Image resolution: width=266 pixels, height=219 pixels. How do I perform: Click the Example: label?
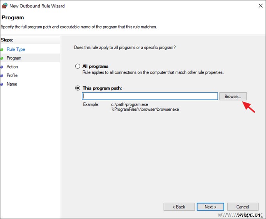pyautogui.click(x=91, y=104)
